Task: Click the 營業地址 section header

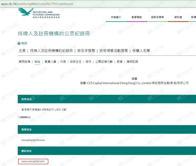Action: coord(107,99)
